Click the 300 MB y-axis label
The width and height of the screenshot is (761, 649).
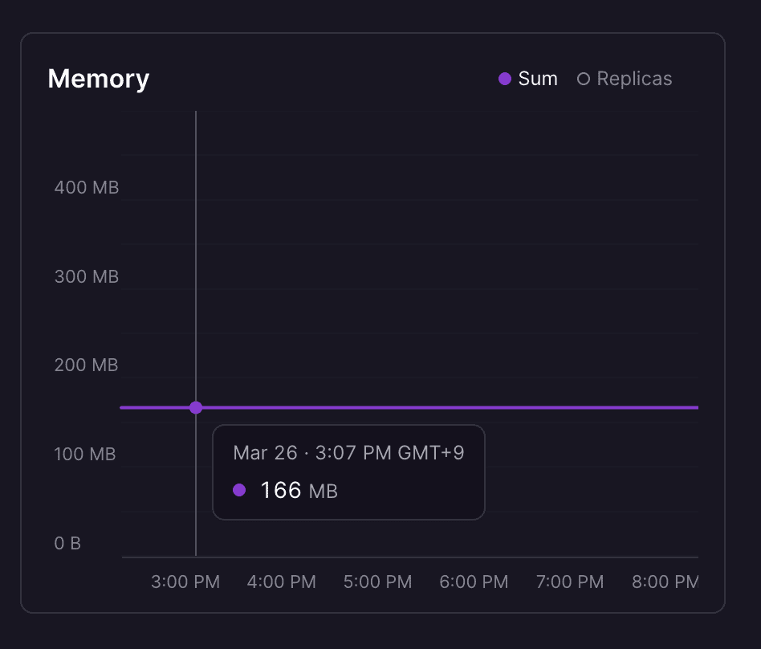click(x=86, y=277)
